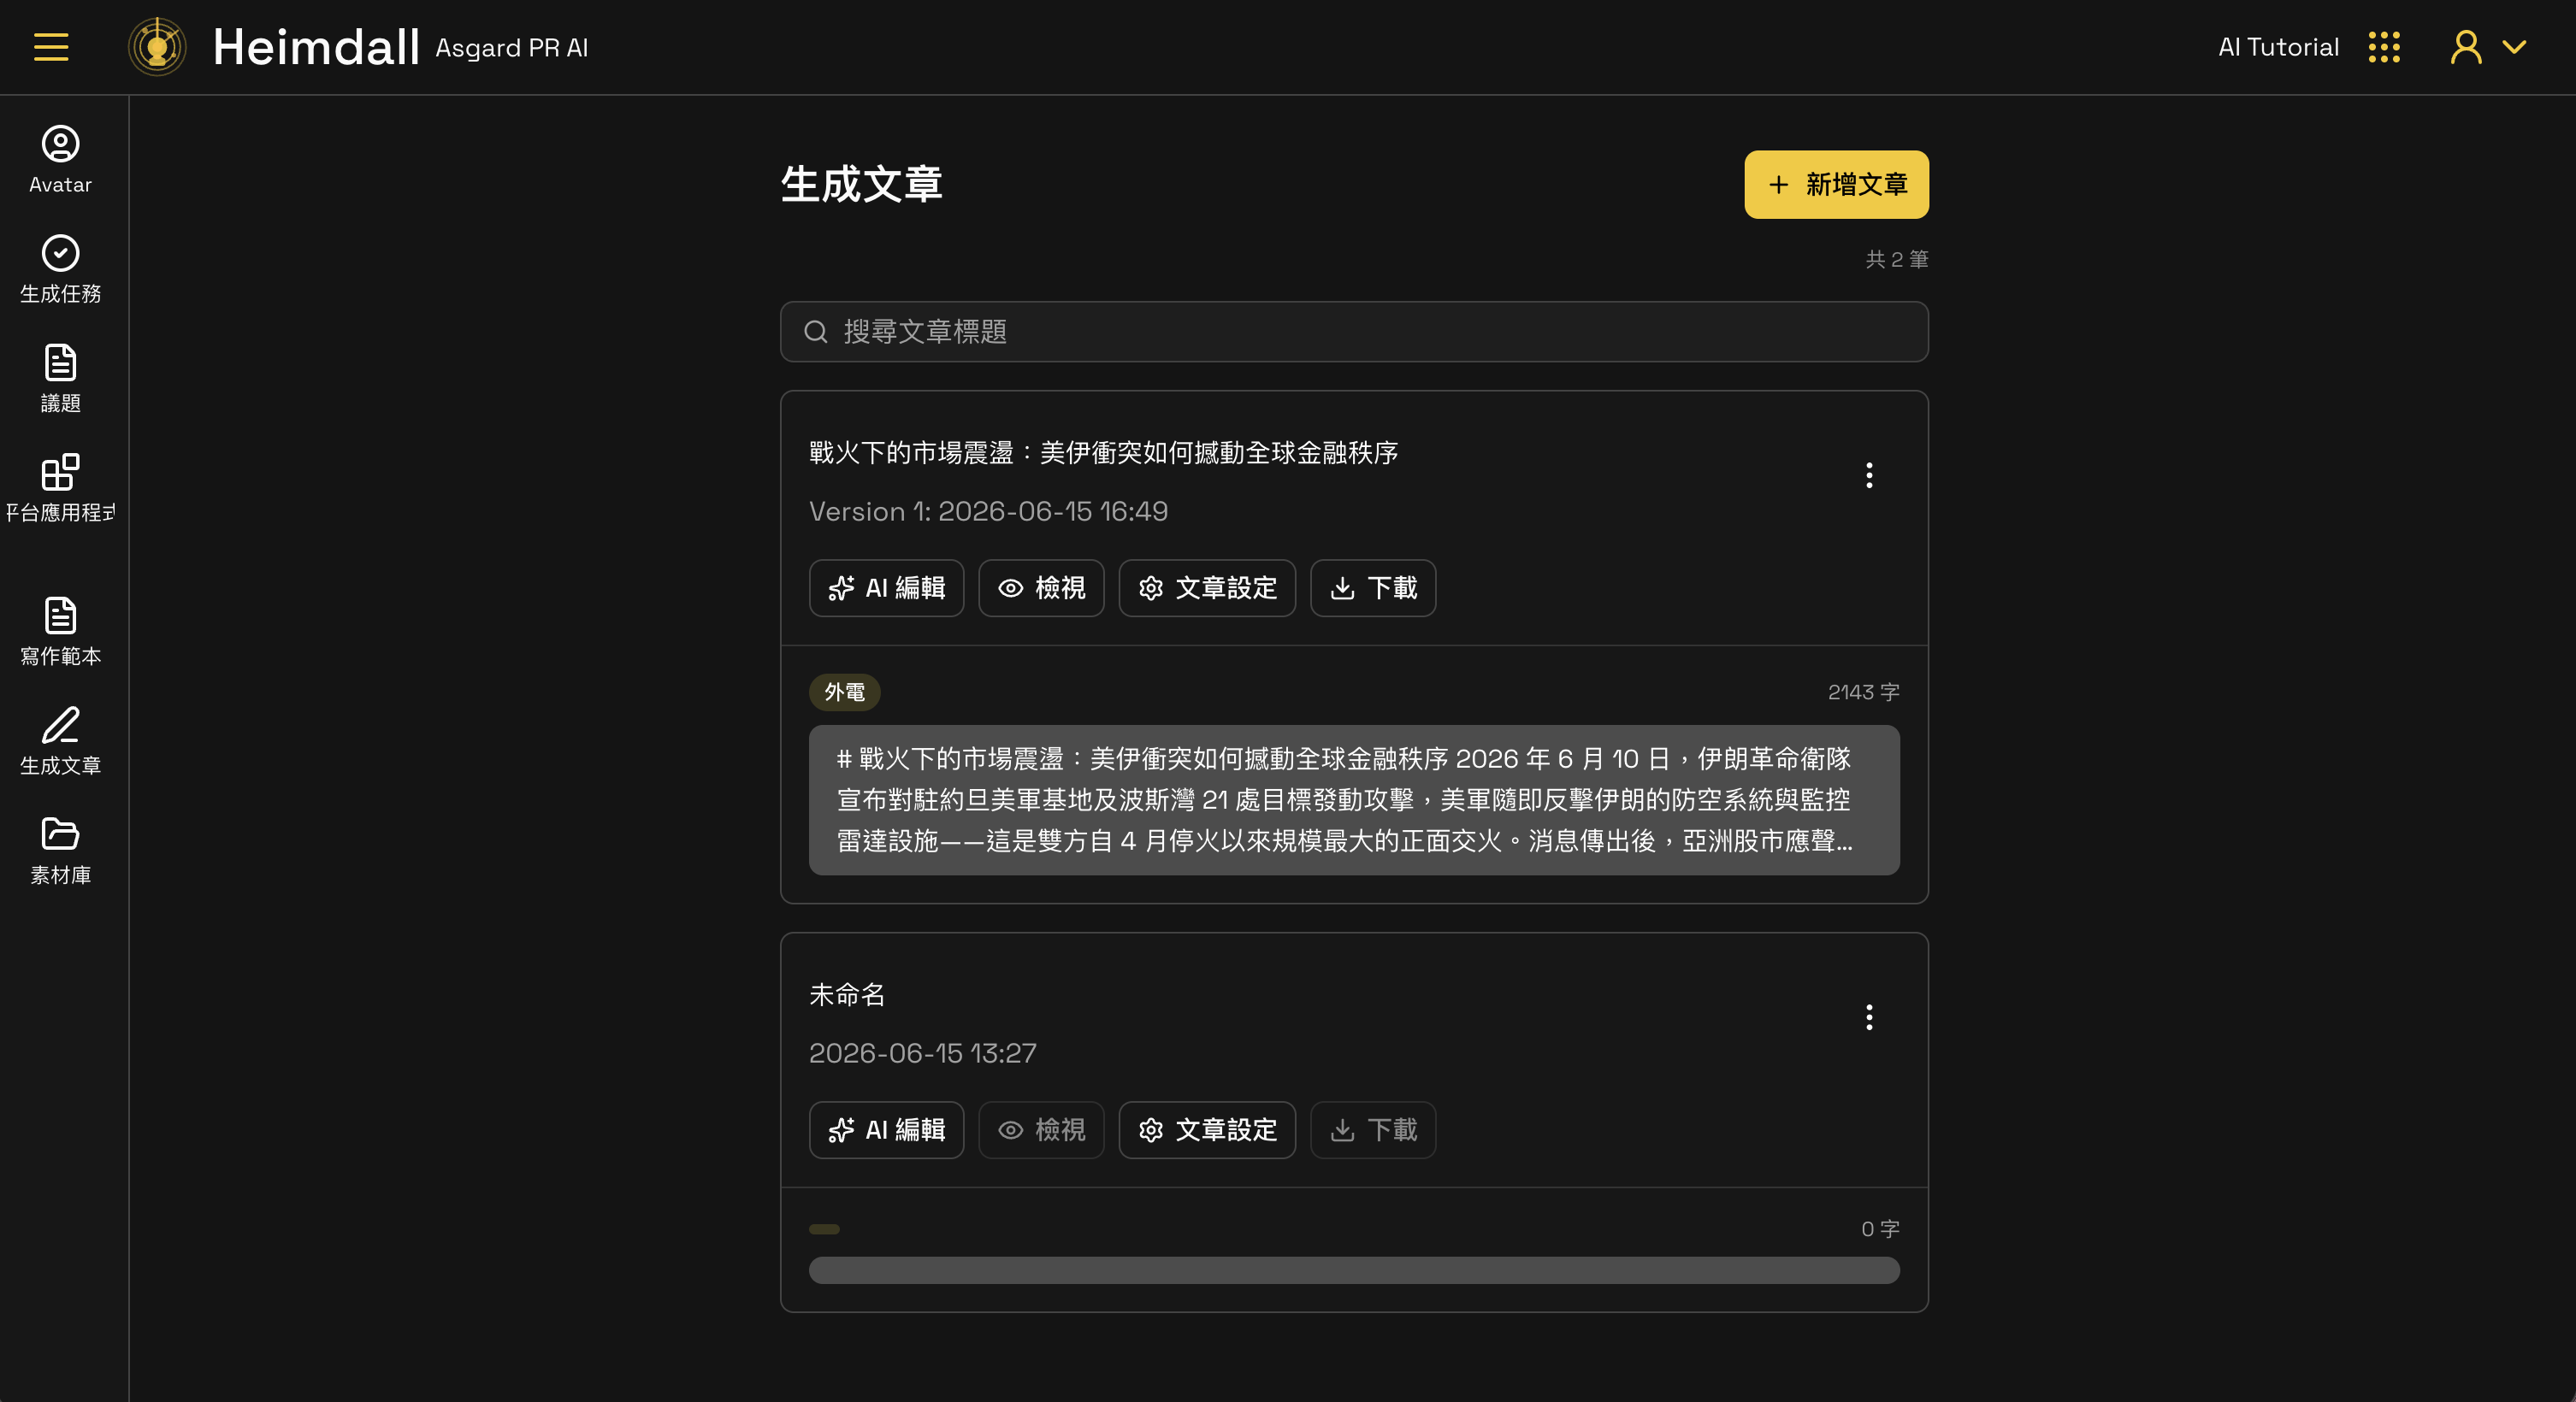Click the empty content placeholder bar of 未命名
This screenshot has height=1402, width=2576.
(x=1354, y=1270)
